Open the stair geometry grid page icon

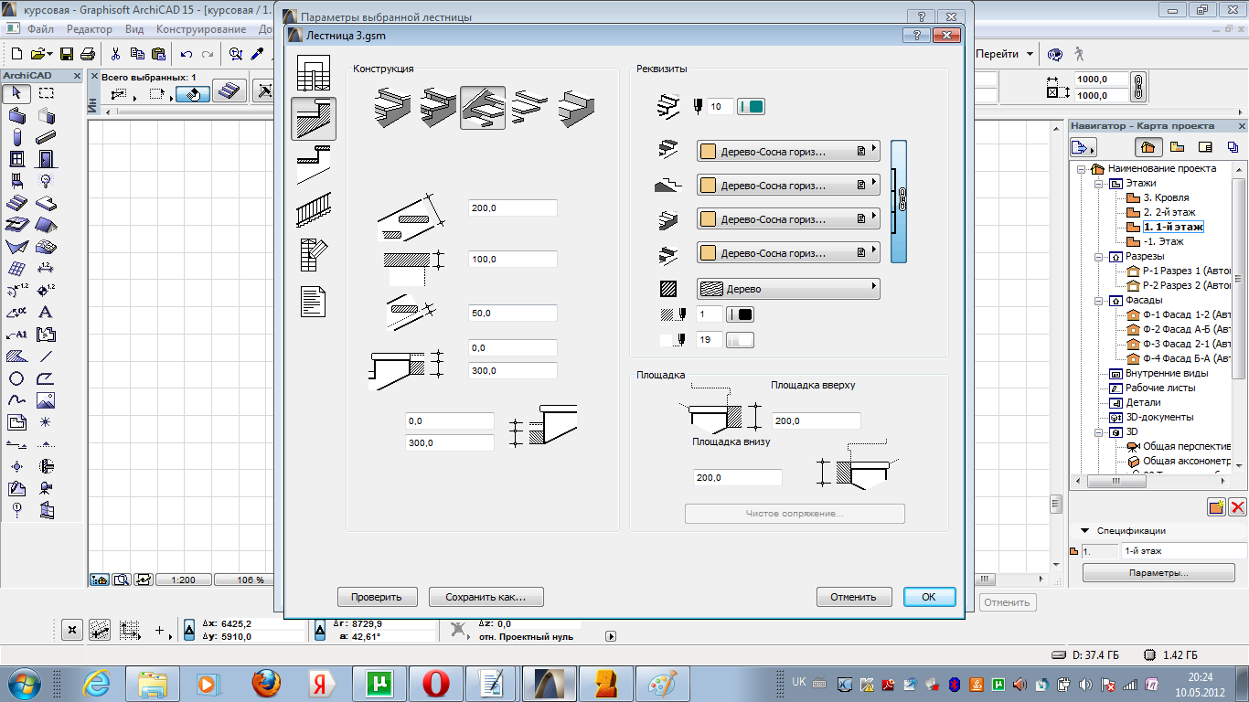pyautogui.click(x=314, y=72)
